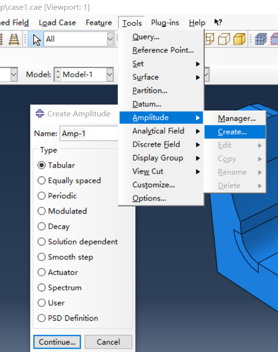Click the amplitude Name input field

[x=89, y=133]
